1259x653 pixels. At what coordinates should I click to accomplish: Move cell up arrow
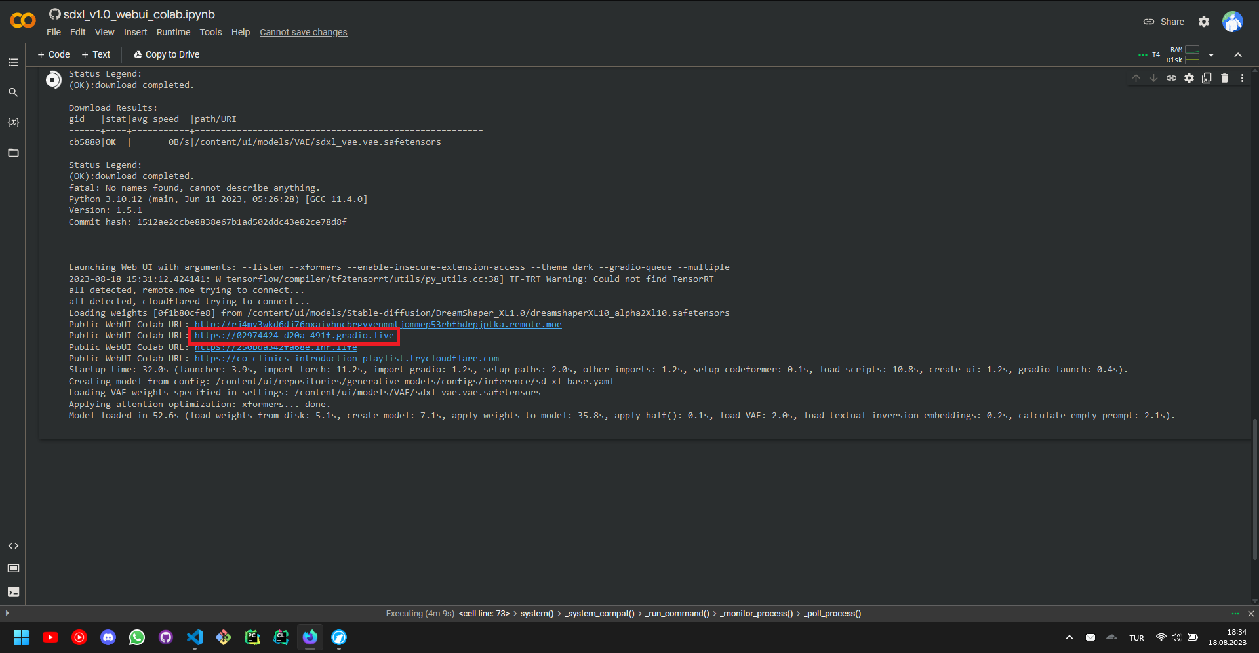pyautogui.click(x=1136, y=78)
